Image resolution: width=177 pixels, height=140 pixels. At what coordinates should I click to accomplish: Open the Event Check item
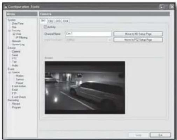19,97
